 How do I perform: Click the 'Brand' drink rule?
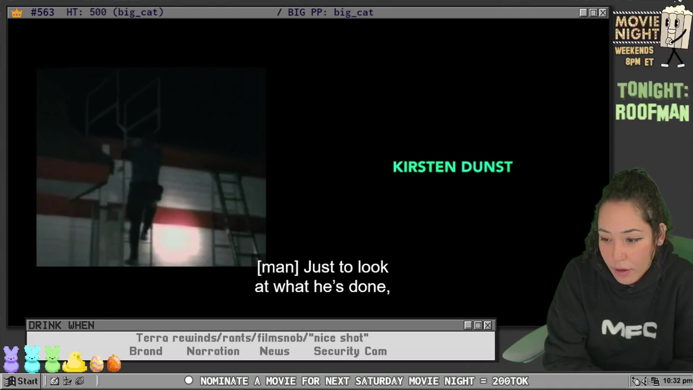coord(146,351)
